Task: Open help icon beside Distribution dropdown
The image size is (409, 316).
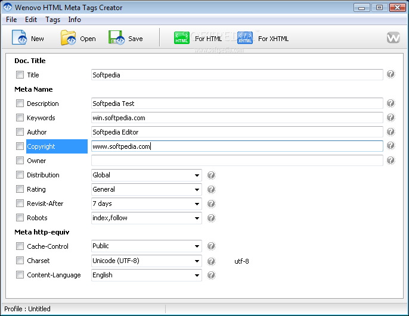Action: 211,175
